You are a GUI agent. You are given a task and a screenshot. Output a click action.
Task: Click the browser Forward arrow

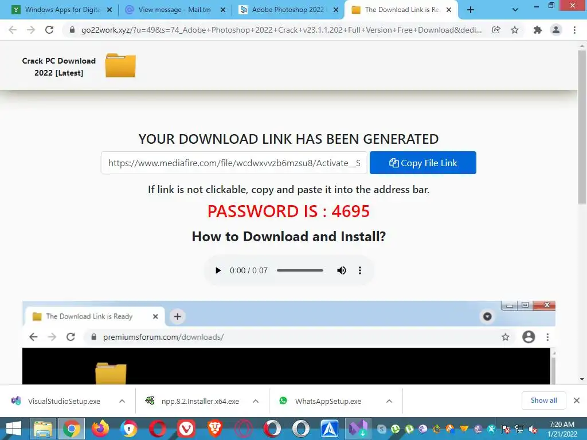31,30
